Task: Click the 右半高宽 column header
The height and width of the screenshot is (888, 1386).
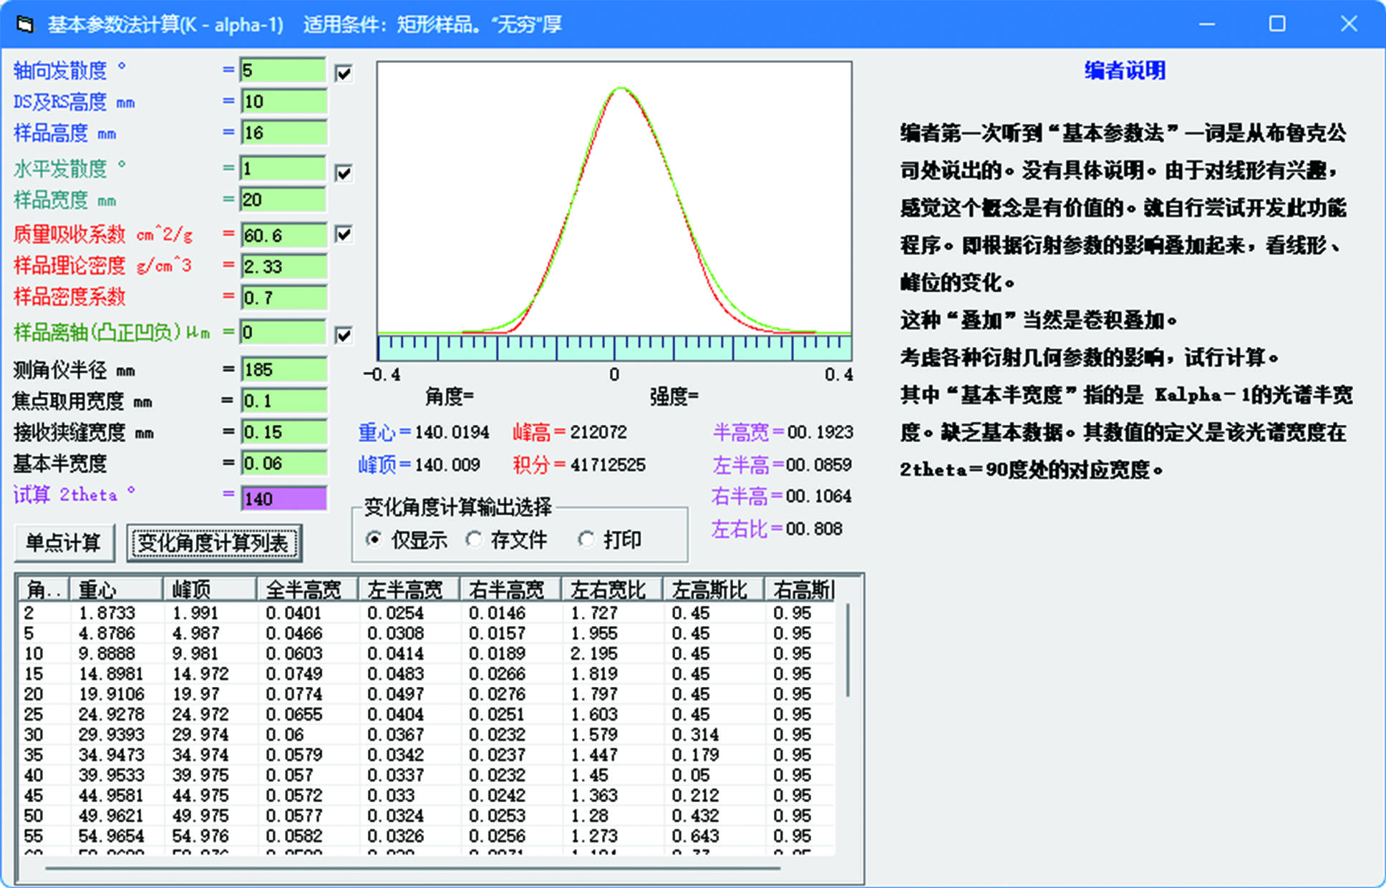Action: pos(510,590)
